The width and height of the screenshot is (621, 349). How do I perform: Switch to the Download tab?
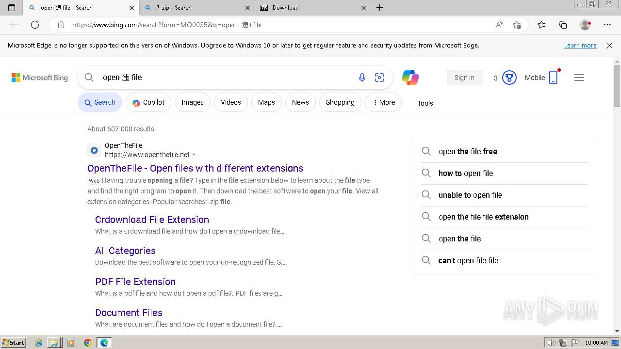(x=313, y=8)
